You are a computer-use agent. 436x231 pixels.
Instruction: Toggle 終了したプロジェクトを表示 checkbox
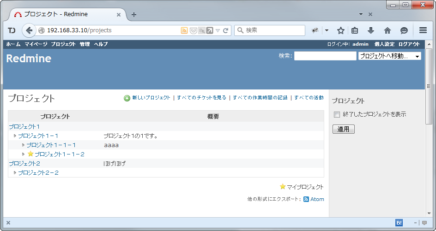click(337, 114)
